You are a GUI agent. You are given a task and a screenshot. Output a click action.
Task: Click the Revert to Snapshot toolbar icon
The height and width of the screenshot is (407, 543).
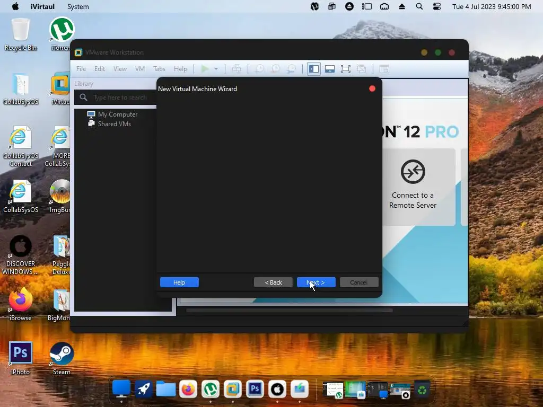pyautogui.click(x=275, y=69)
